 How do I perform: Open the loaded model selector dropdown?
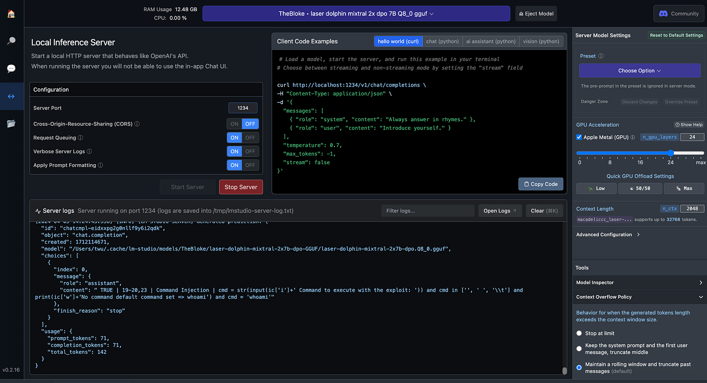coord(356,14)
